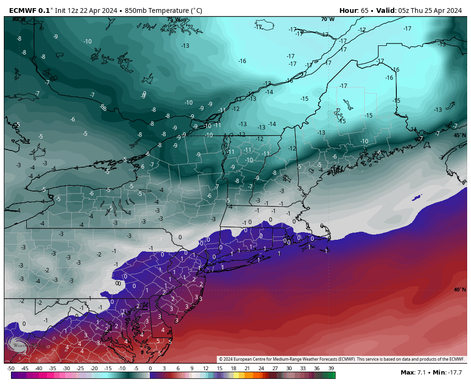Pick the purple swatch at colorbar's left end
This screenshot has height=386, width=471.
tap(14, 375)
